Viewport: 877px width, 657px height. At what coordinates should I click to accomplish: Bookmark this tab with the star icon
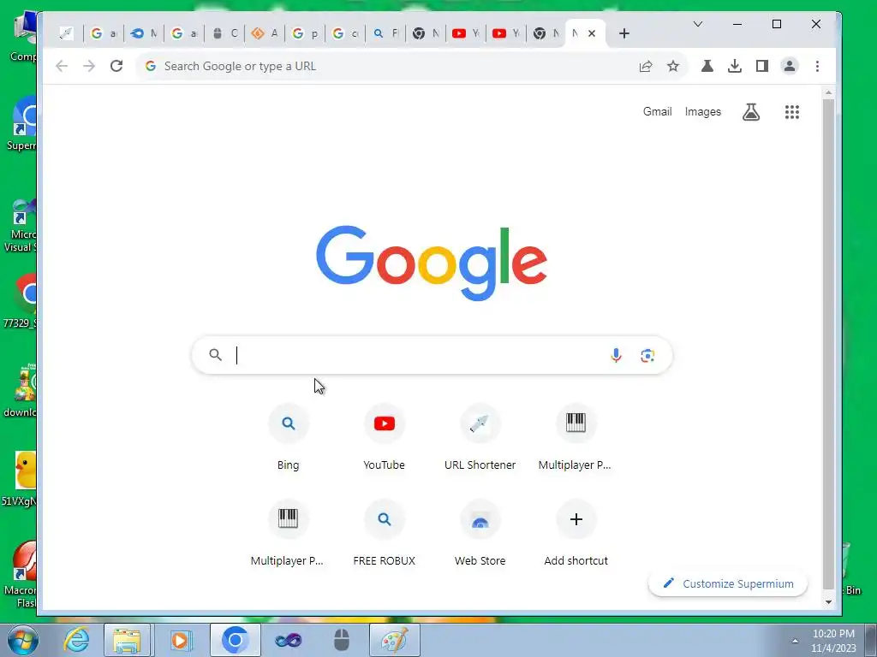coord(673,66)
